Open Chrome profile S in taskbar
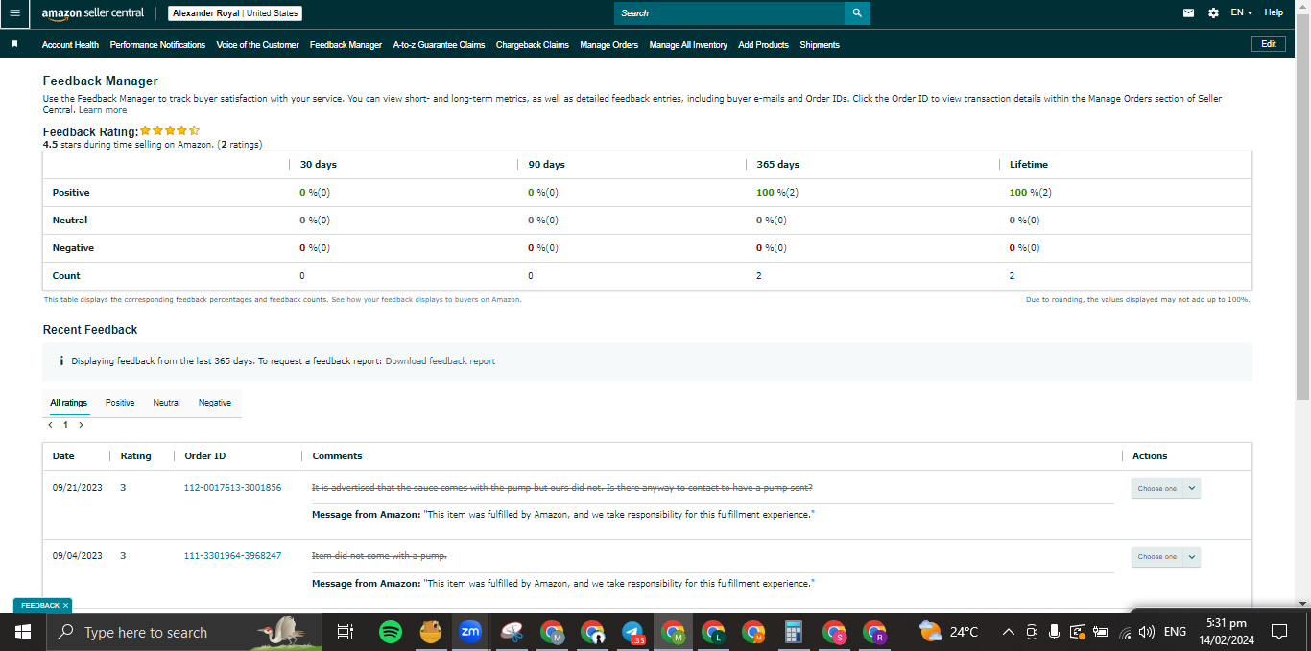This screenshot has width=1311, height=651. 834,632
